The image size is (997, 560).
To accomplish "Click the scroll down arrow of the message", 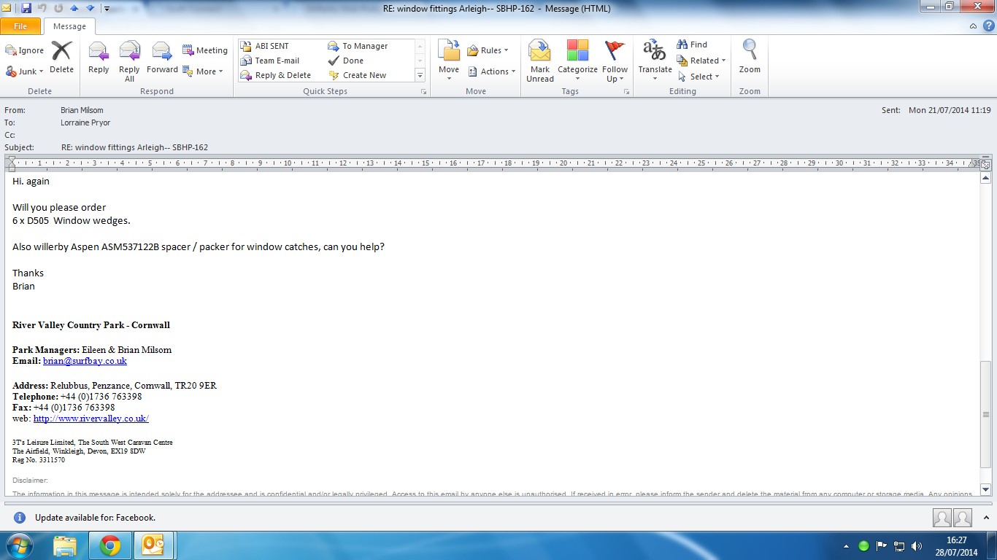I will click(986, 490).
